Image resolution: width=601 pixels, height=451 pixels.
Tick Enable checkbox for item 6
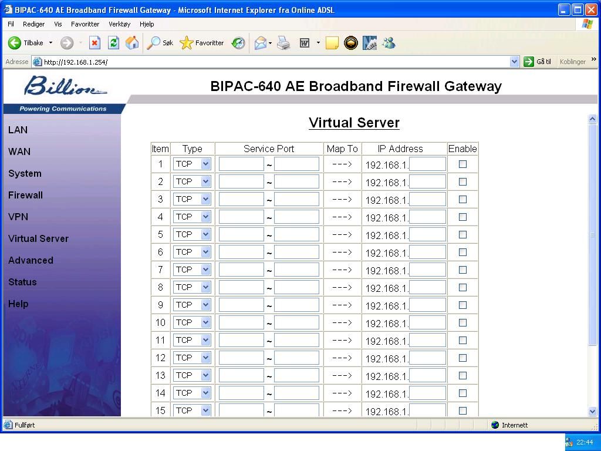[462, 253]
